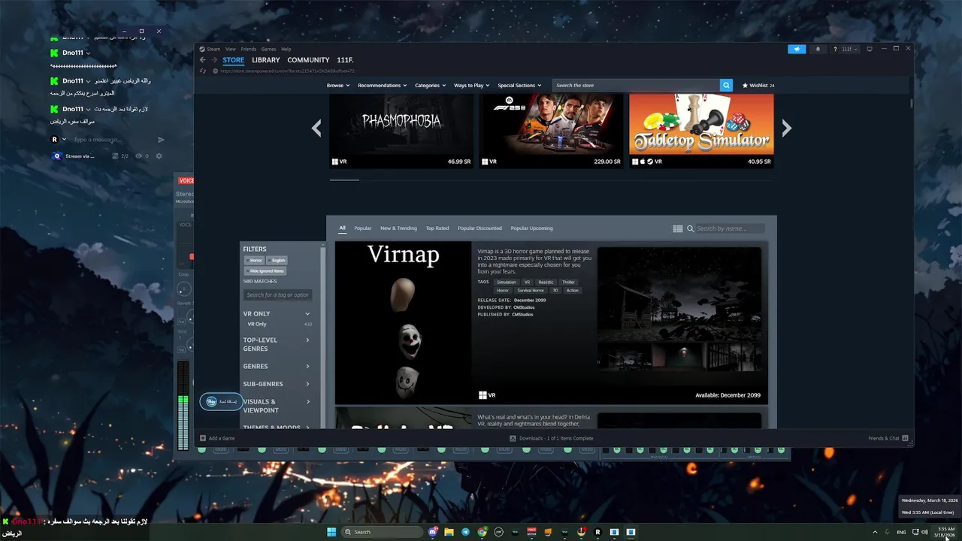Open the Help menu

(x=286, y=49)
